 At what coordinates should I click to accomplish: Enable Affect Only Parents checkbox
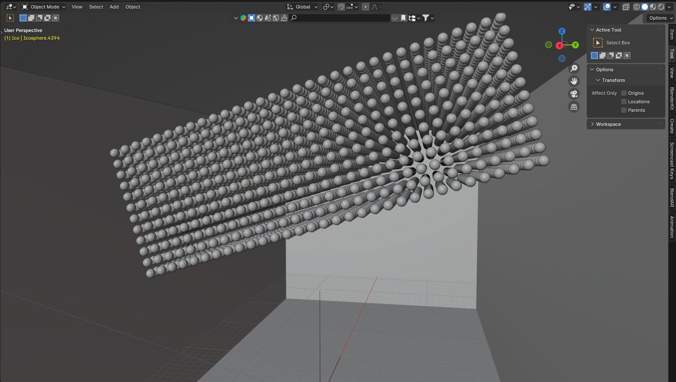pyautogui.click(x=624, y=110)
